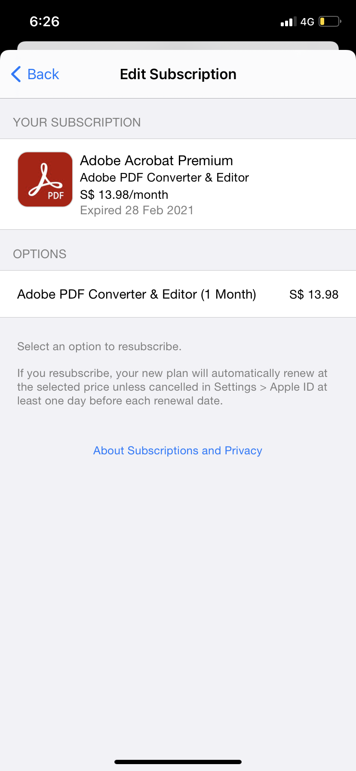
Task: Tap the S$ 13.98 option price
Action: (x=313, y=295)
